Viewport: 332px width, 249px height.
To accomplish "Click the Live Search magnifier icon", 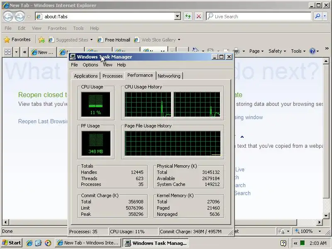I will (317, 16).
